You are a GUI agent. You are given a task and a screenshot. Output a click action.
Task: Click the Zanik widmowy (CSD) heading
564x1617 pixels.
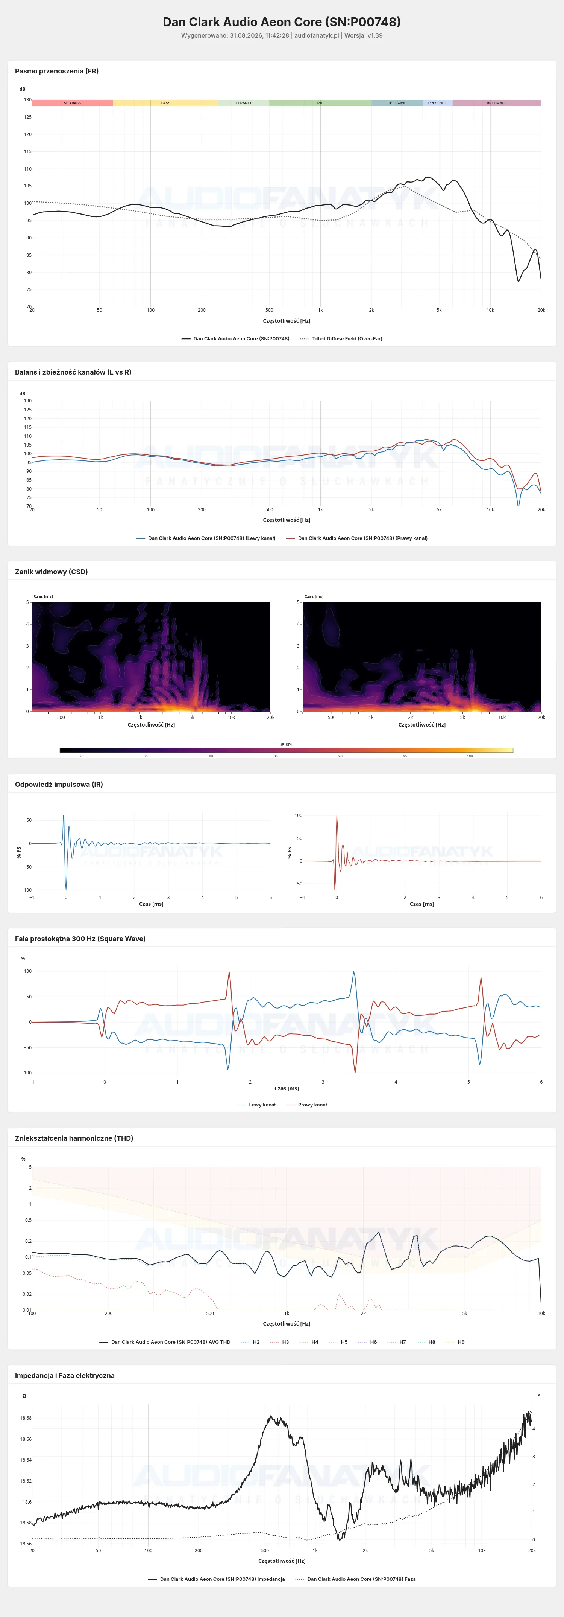tap(52, 572)
